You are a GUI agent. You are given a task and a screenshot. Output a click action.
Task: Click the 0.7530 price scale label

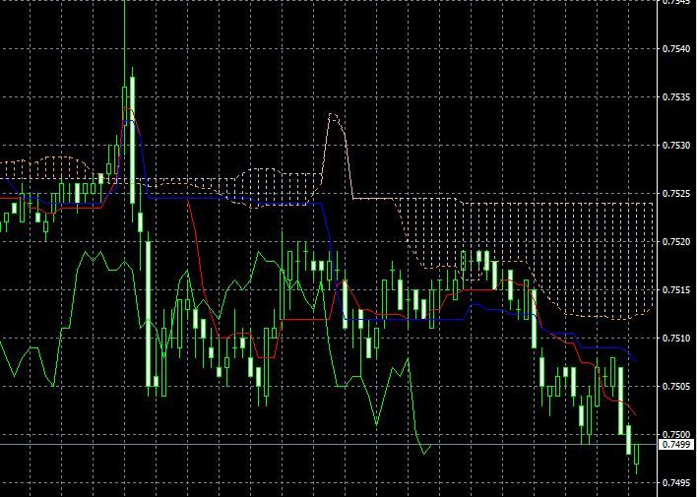[676, 146]
